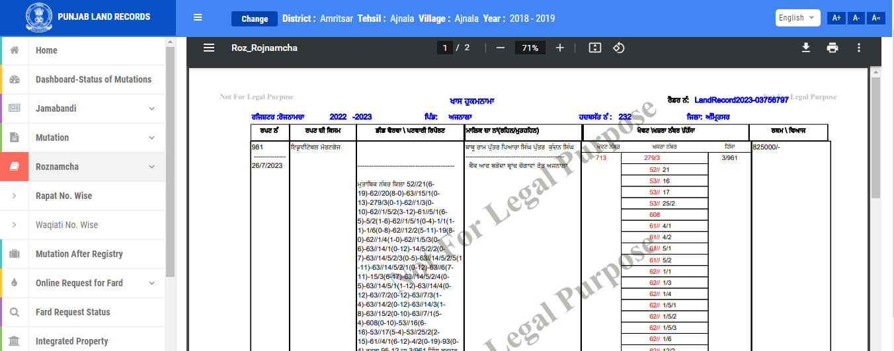The image size is (894, 351).
Task: Click the building icon for Integrated Property
Action: [15, 341]
